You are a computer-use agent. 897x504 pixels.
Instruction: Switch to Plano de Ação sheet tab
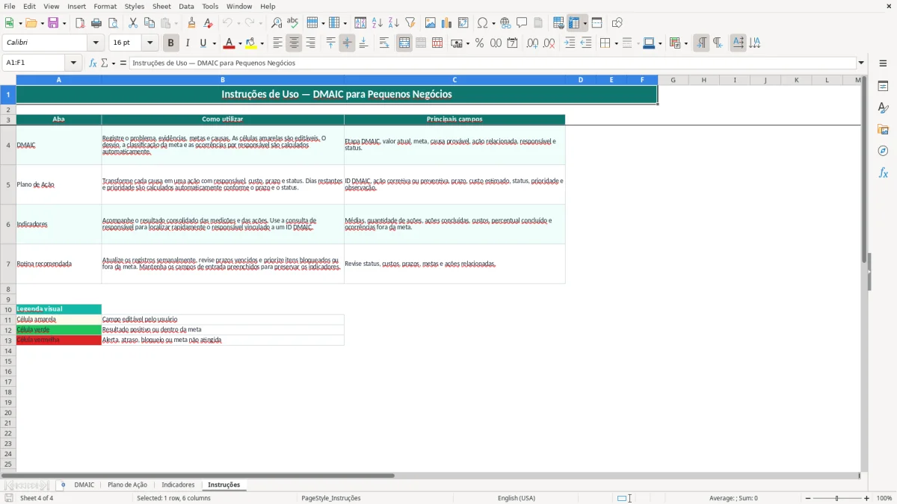pos(128,485)
